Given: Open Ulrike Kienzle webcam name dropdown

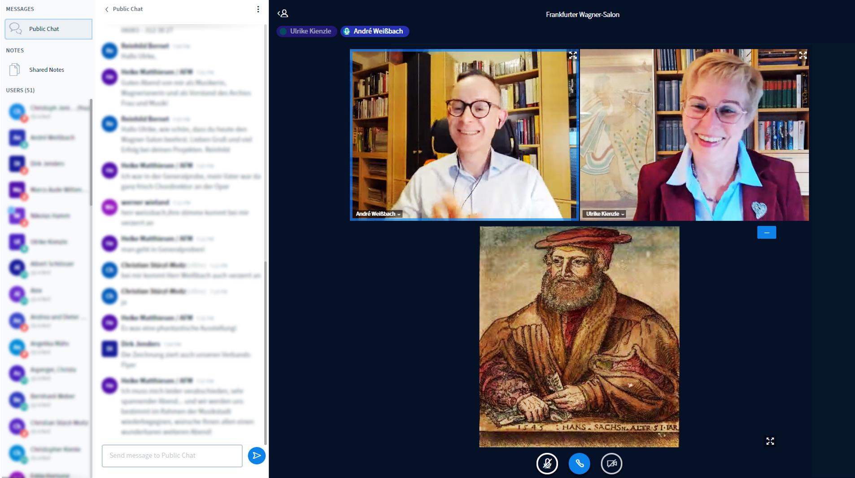Looking at the screenshot, I should point(605,214).
